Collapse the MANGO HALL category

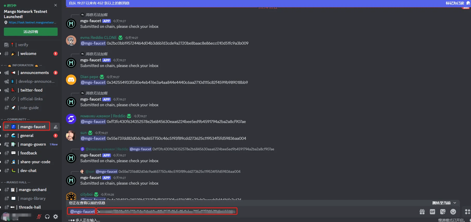[17, 182]
